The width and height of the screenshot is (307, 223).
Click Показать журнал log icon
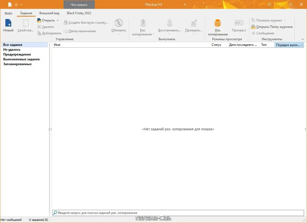coord(253,20)
